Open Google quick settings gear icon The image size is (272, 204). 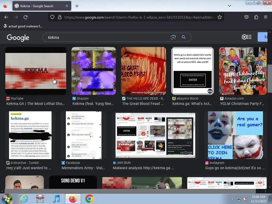tap(244, 37)
